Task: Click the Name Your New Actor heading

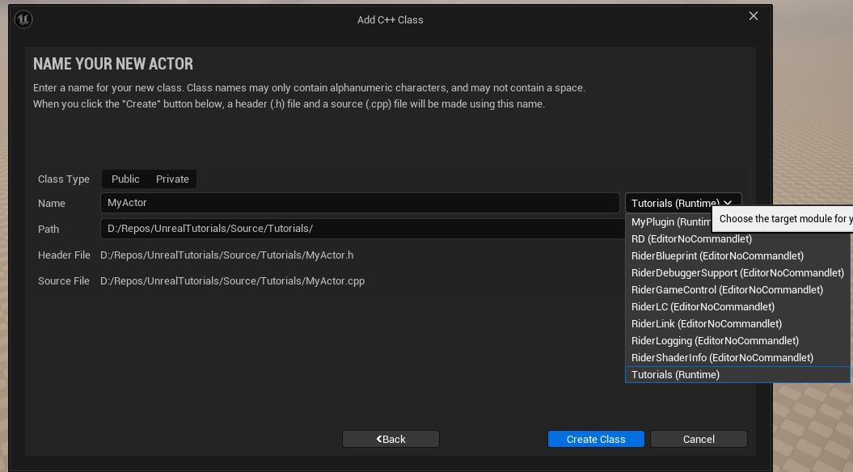Action: pyautogui.click(x=113, y=64)
